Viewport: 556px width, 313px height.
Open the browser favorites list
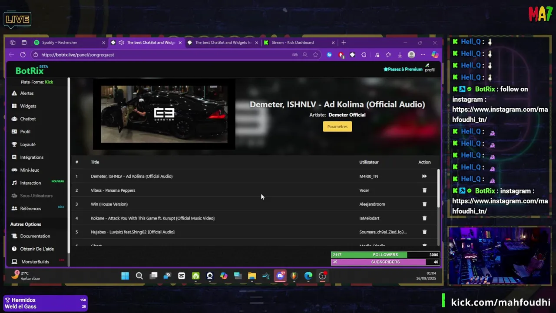tap(388, 55)
